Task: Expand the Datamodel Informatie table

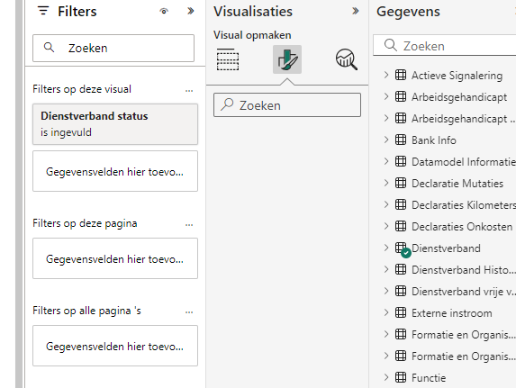Action: pos(386,161)
